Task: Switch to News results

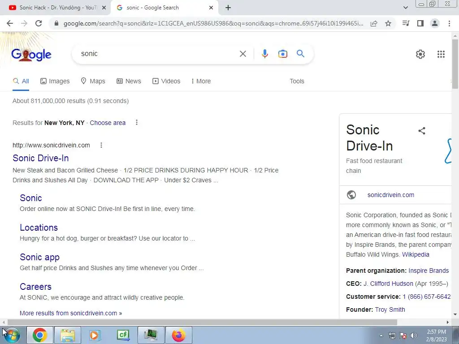Action: click(129, 82)
